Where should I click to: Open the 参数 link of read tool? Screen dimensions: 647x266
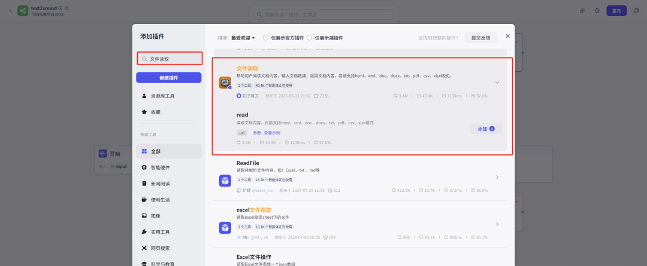(257, 133)
